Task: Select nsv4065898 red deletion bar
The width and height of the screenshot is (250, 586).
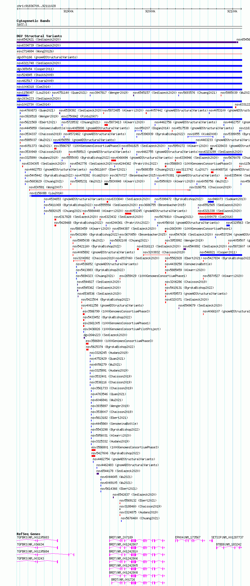Action: [x=89, y=131]
